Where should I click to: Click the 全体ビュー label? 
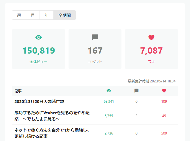(39, 62)
